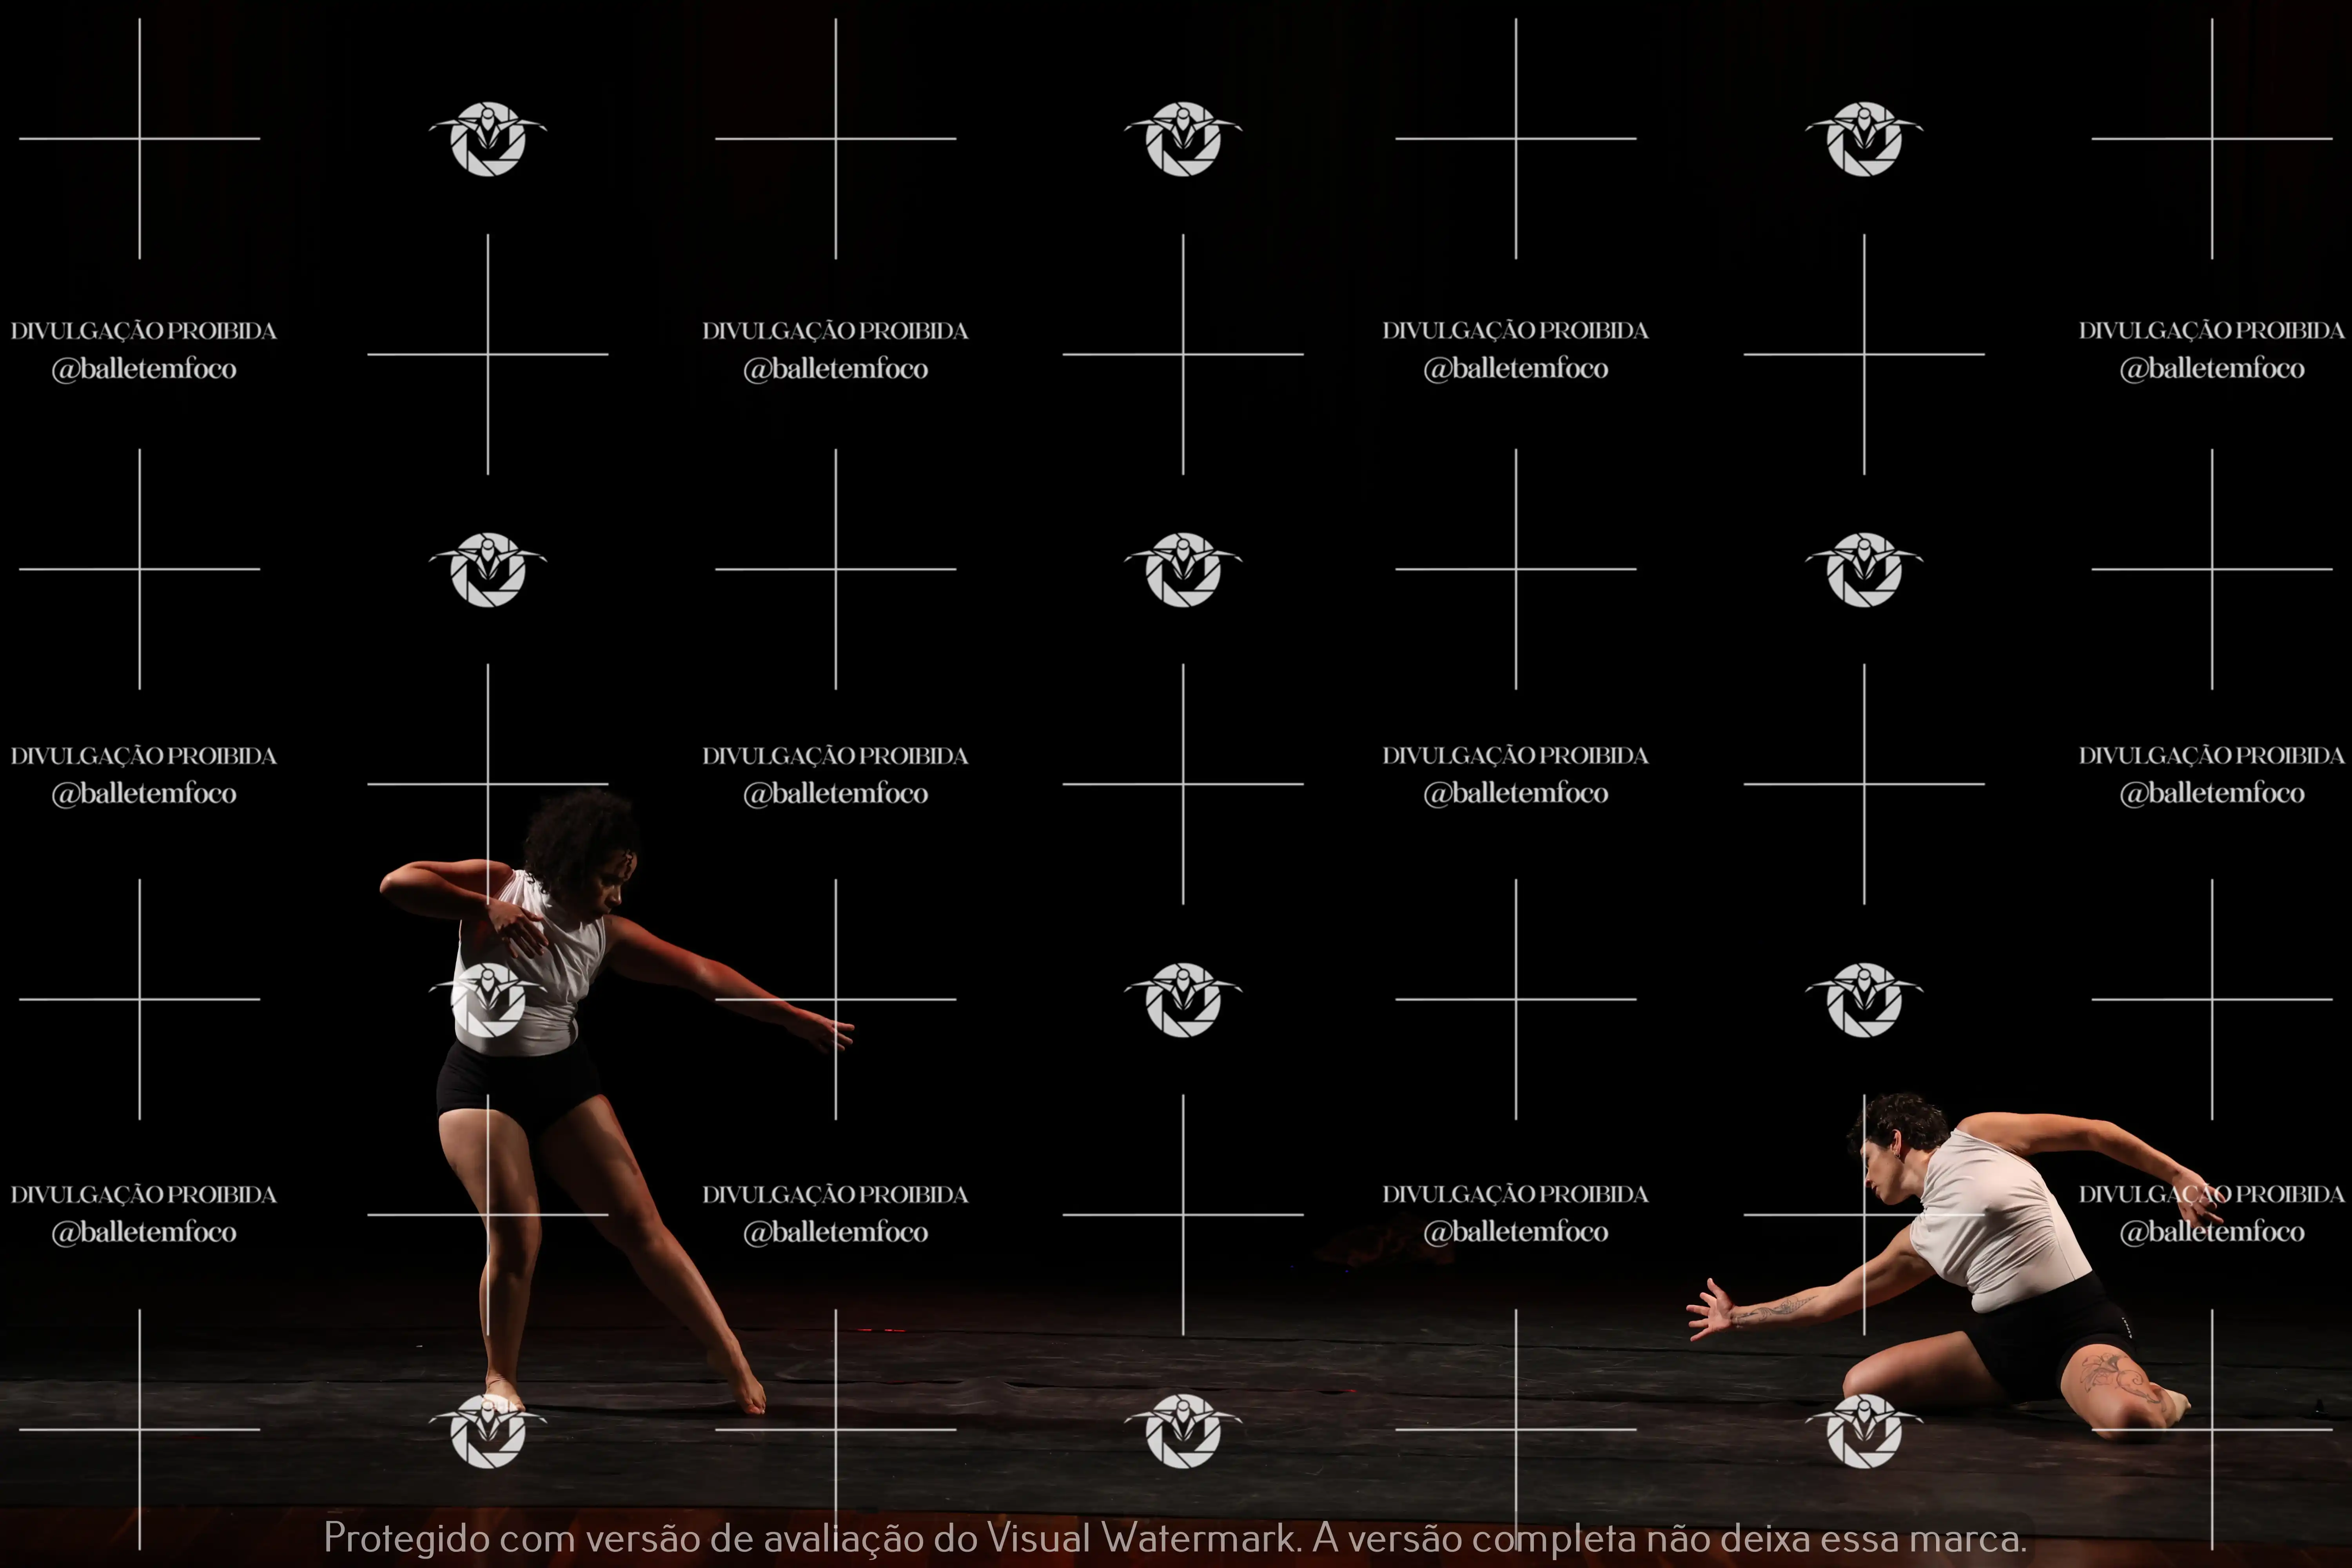Screen dimensions: 2352x1568
Task: Click the logo above the kneeling dancer's head
Action: coord(1864,1000)
